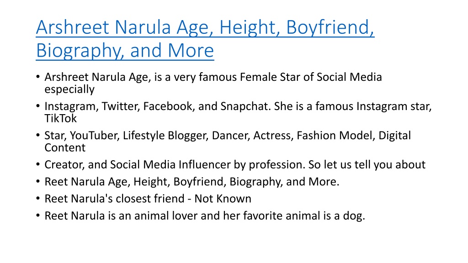Viewport: 468px width, 263px height.
Task: Click the word 'especially' in first bullet
Action: (x=69, y=89)
